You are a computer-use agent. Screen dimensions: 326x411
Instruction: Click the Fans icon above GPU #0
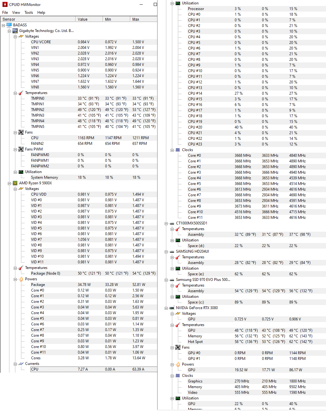tap(178, 347)
